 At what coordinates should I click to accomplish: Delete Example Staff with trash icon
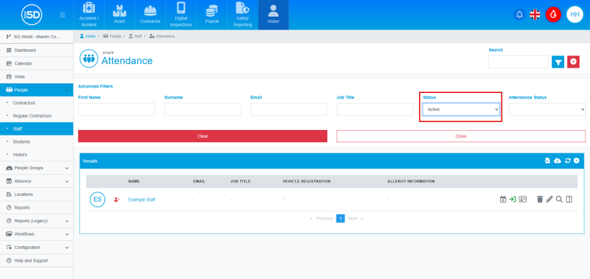click(540, 200)
